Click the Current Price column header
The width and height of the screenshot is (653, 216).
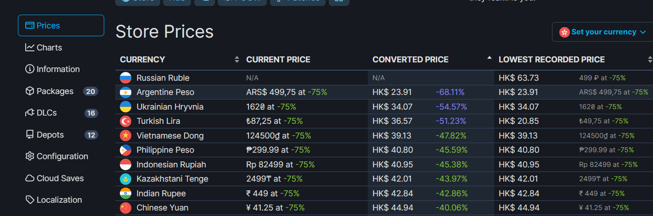[278, 60]
